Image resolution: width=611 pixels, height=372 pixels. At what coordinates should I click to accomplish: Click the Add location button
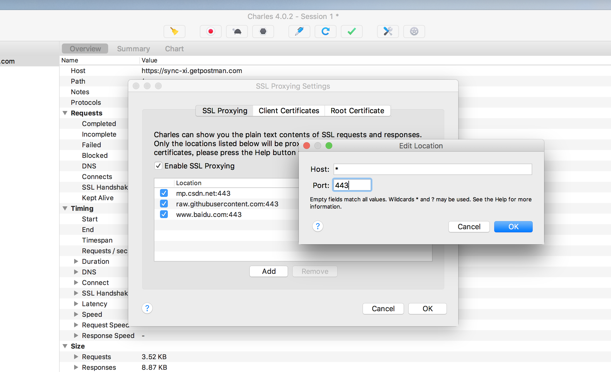click(268, 271)
